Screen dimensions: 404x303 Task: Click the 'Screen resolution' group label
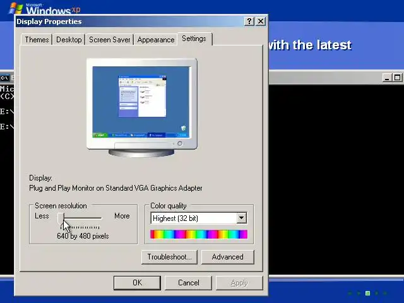click(x=61, y=206)
